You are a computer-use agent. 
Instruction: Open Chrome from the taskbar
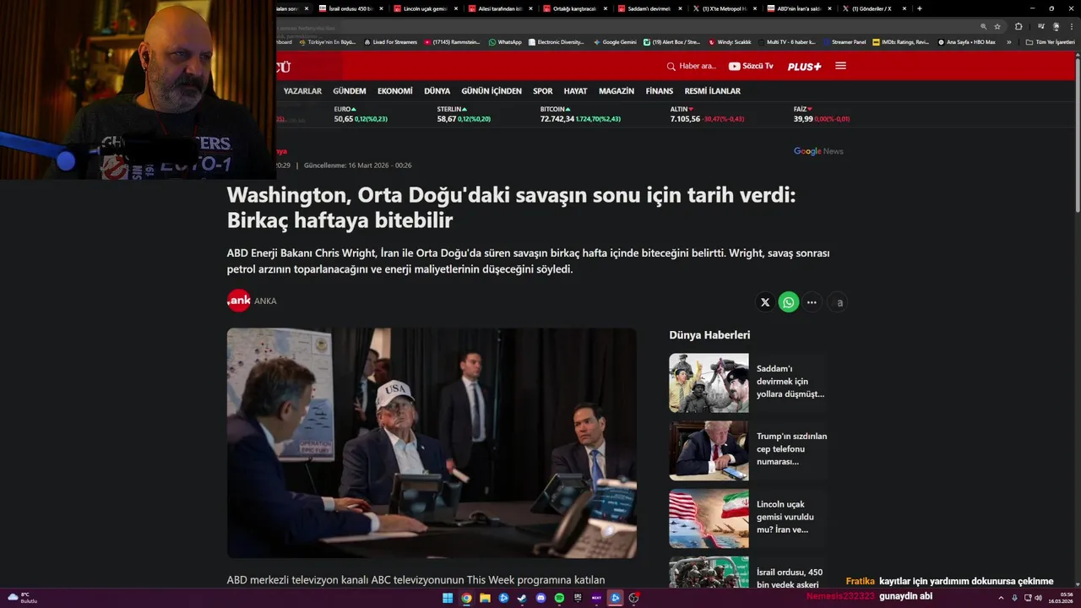point(466,598)
